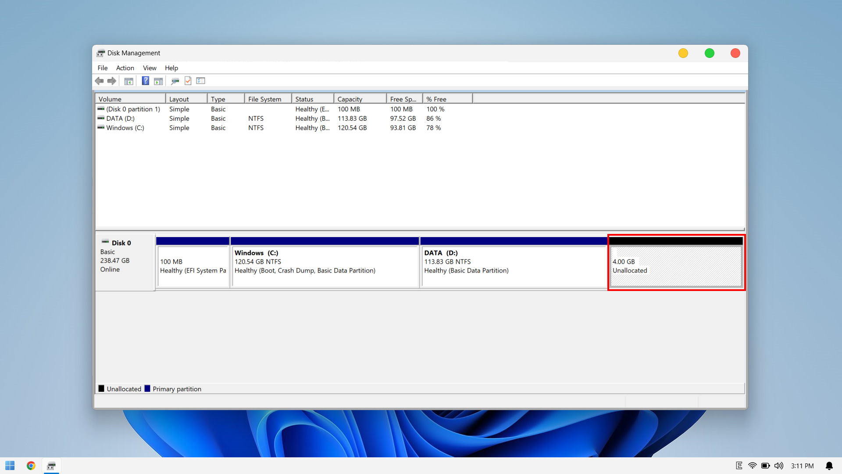Viewport: 842px width, 474px height.
Task: Open the View menu
Action: (x=150, y=68)
